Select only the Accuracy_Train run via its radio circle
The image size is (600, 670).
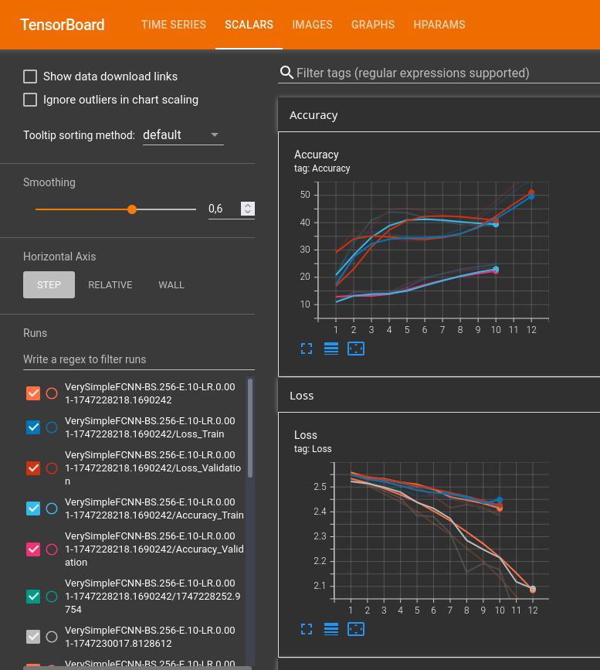[x=52, y=508]
